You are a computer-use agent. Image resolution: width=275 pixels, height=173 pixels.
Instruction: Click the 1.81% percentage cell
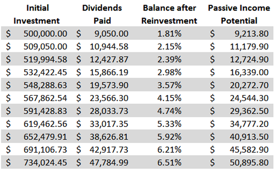(169, 33)
